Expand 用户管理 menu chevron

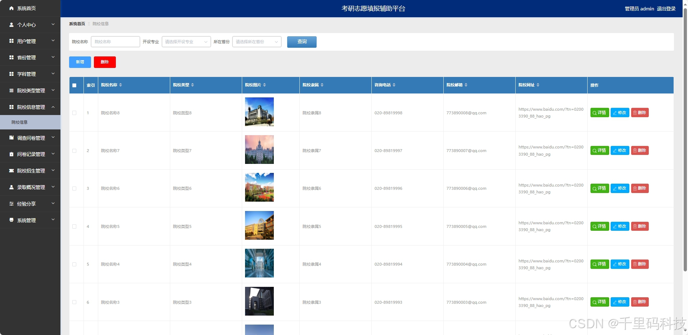[53, 41]
